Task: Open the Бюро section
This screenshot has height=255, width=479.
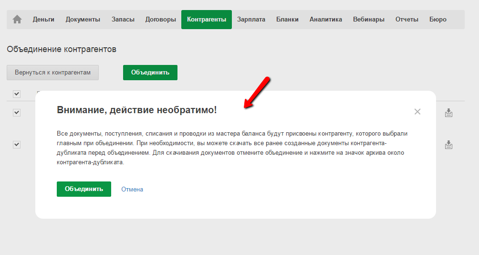Action: pos(438,20)
